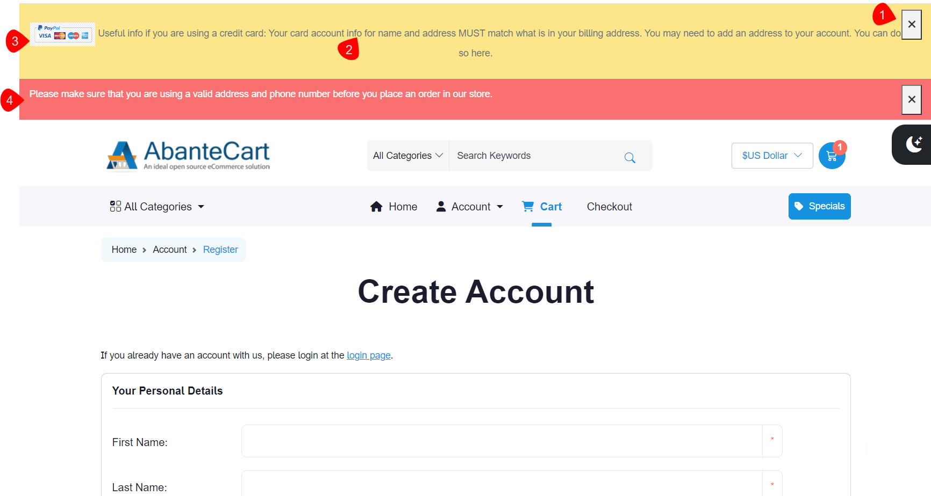931x496 pixels.
Task: Click the Home house icon in the navigation
Action: [x=376, y=207]
